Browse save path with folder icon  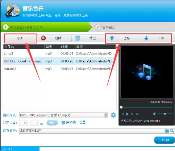click(x=167, y=131)
